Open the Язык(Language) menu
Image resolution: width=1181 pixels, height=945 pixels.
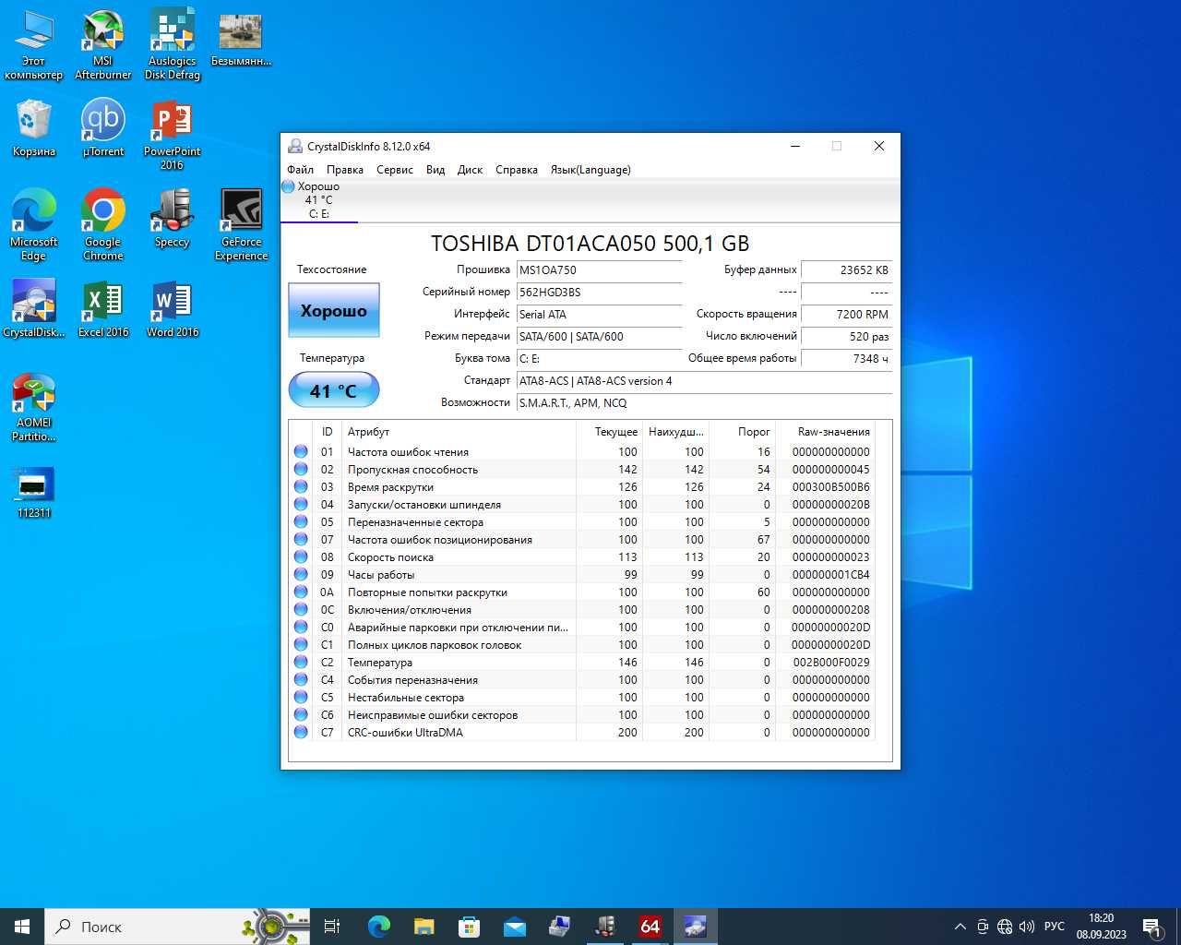pyautogui.click(x=590, y=170)
